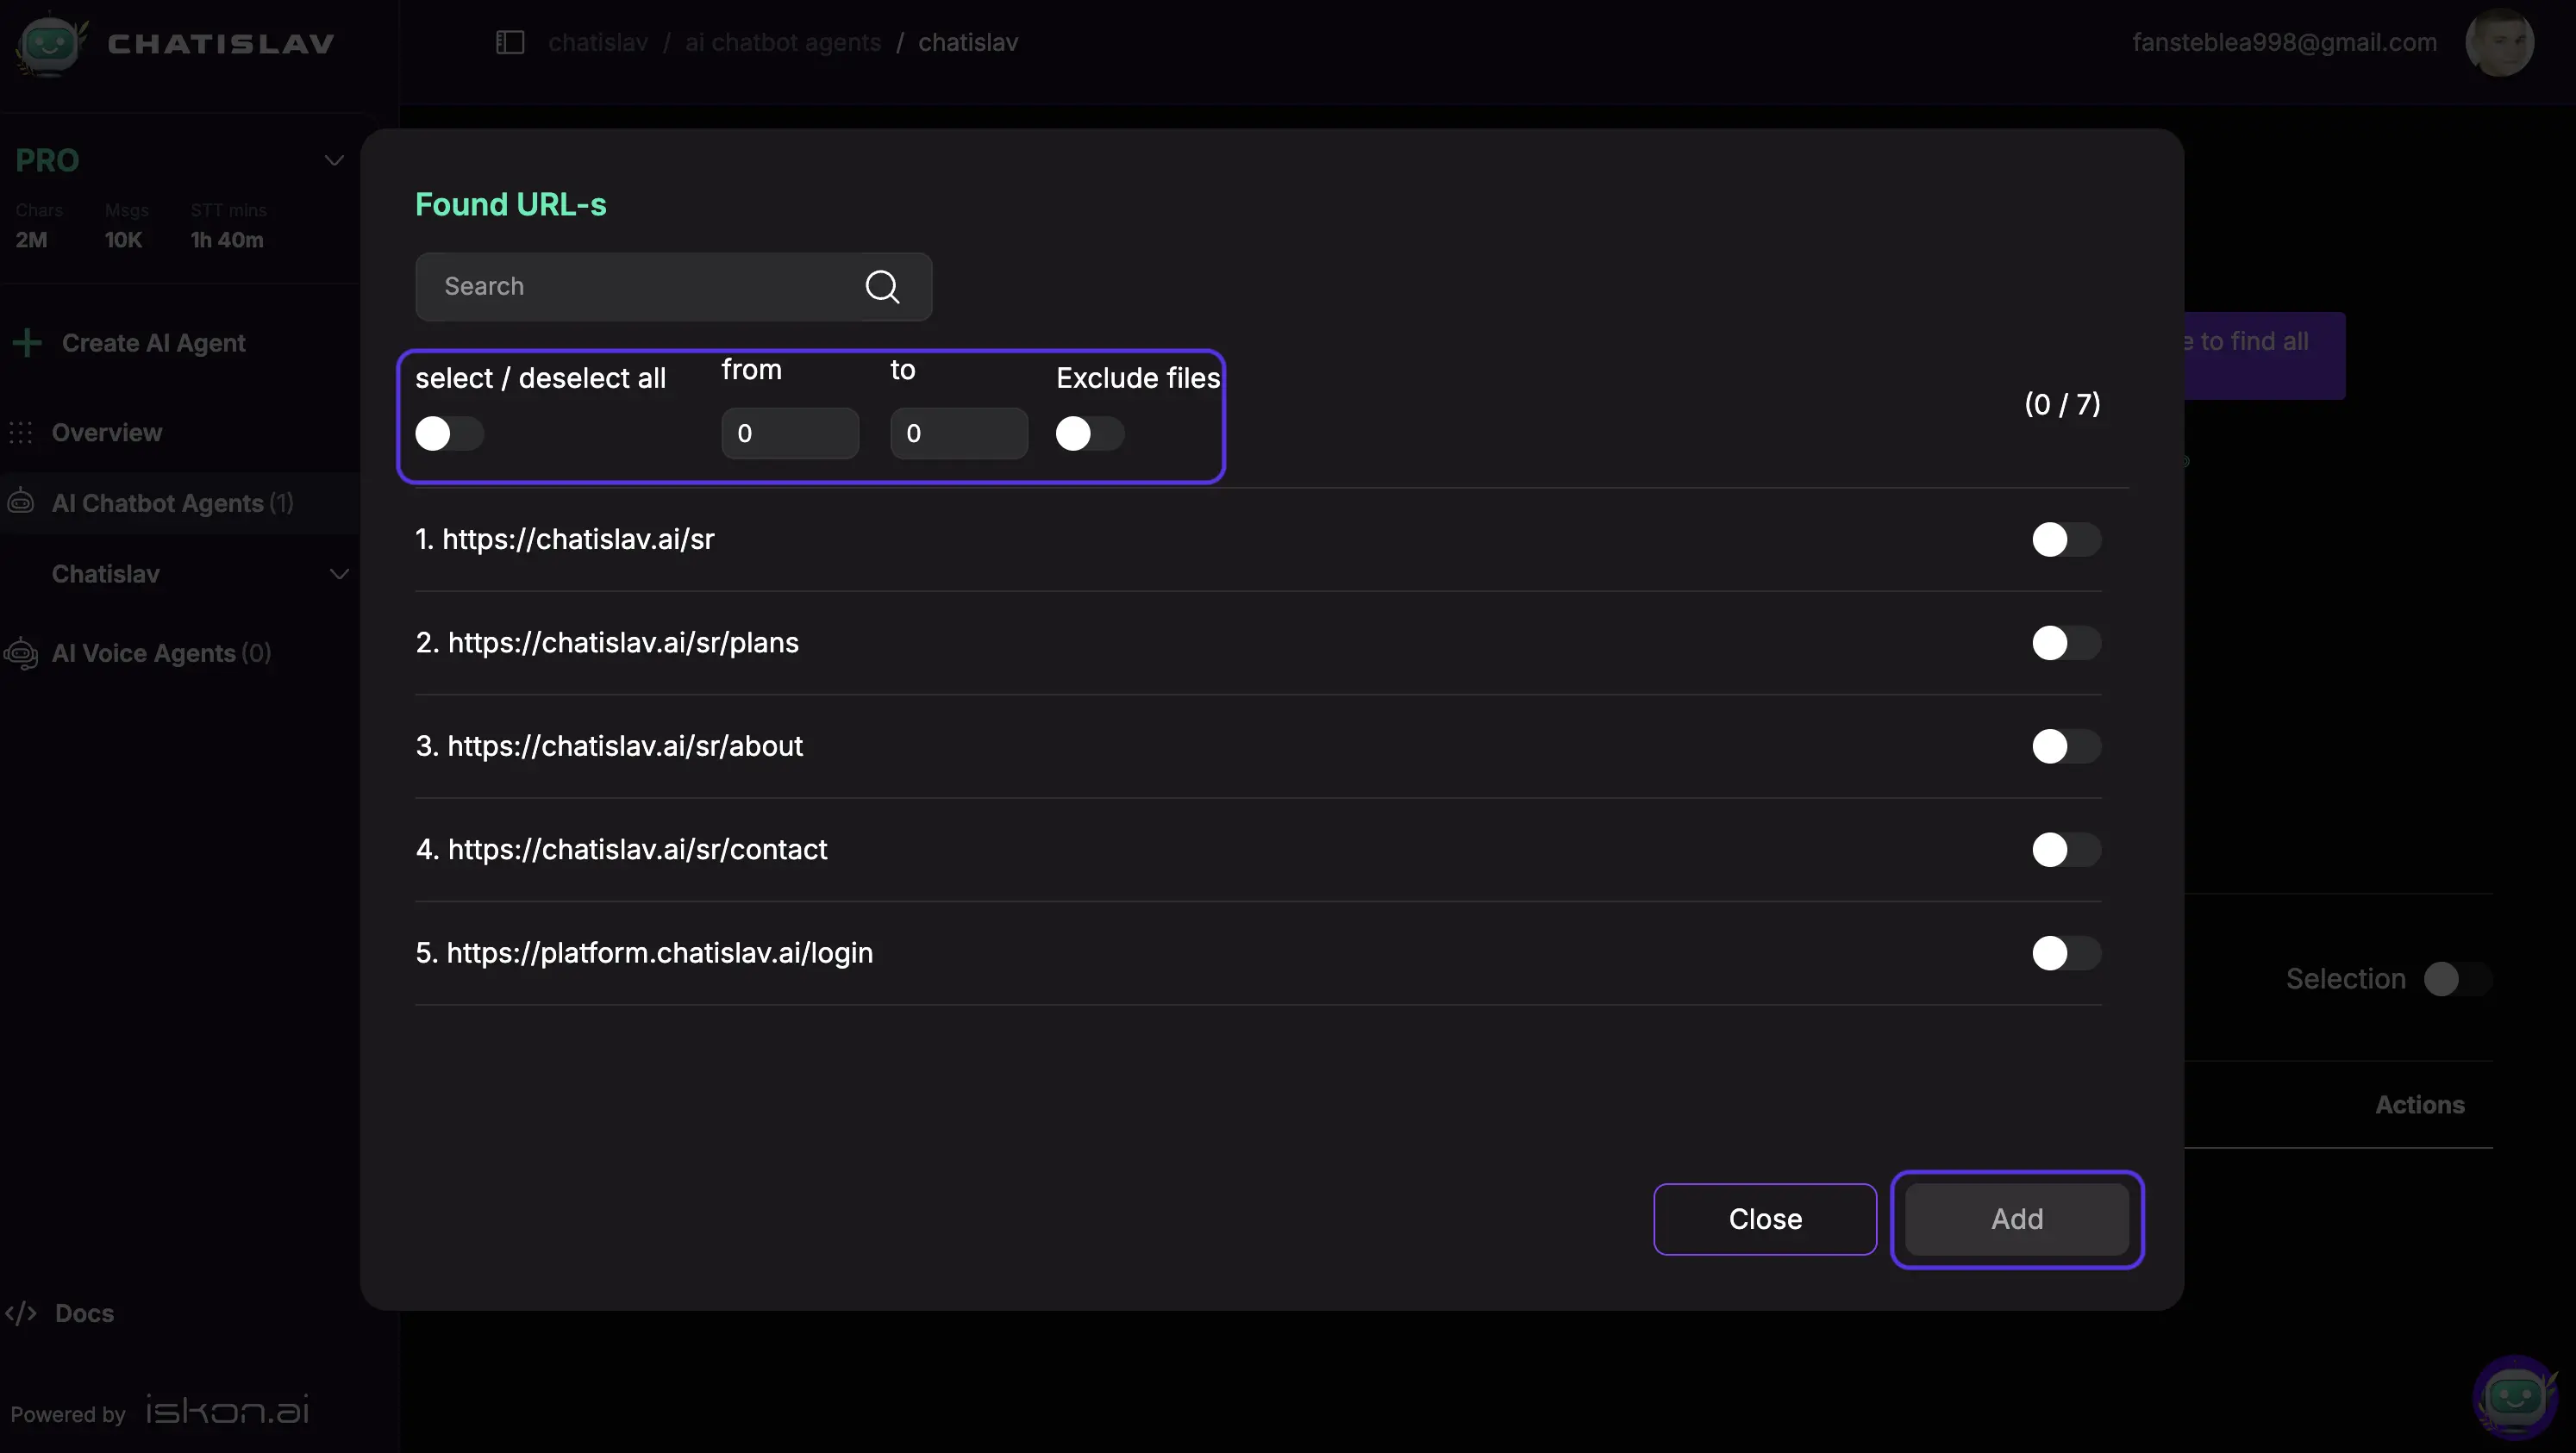2576x1453 pixels.
Task: Click the STT mins 1h 40m value
Action: 227,240
